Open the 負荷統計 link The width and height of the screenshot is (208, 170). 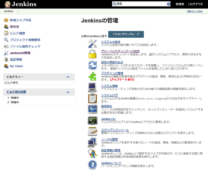tap(107, 106)
